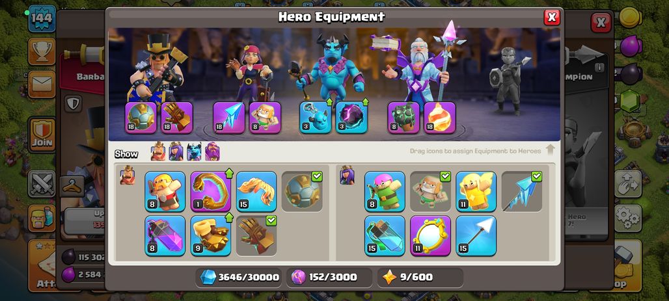The image size is (669, 301).
Task: Select the Vampstache equipment level 15
Action: [256, 191]
